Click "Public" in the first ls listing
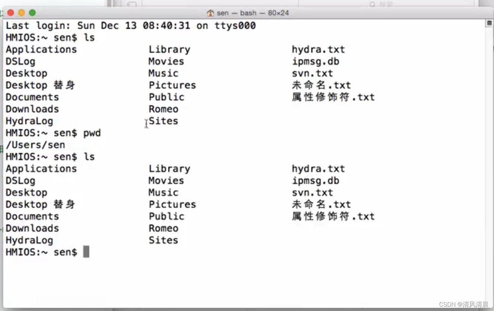This screenshot has height=311, width=494. pyautogui.click(x=166, y=97)
